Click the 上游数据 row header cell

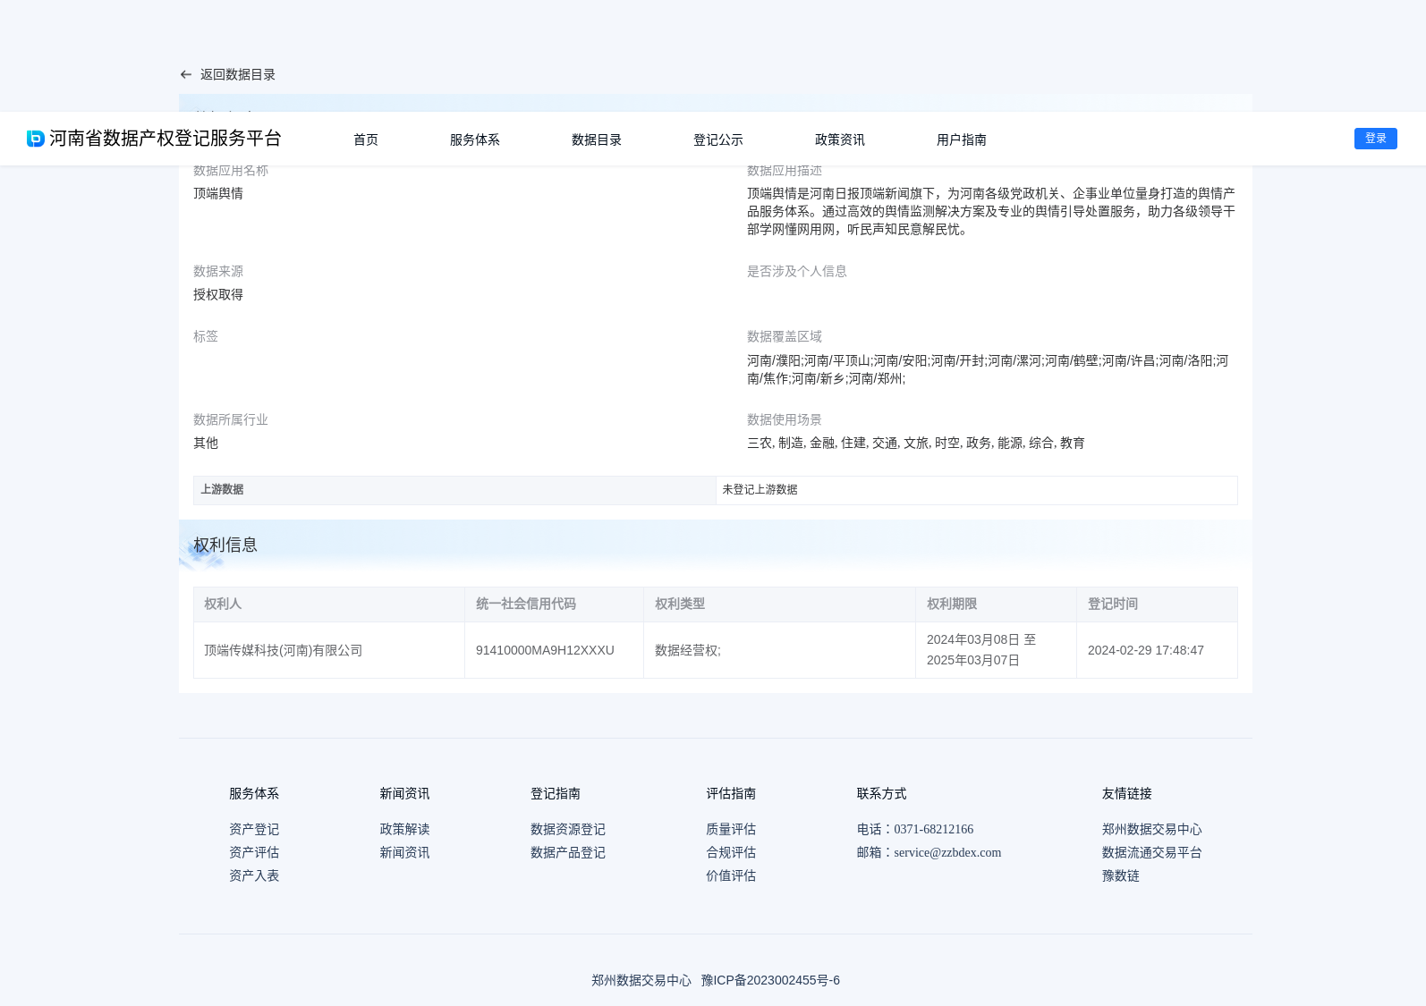tap(454, 490)
